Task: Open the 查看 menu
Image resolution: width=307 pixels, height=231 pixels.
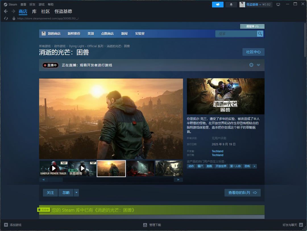Action: coord(23,5)
